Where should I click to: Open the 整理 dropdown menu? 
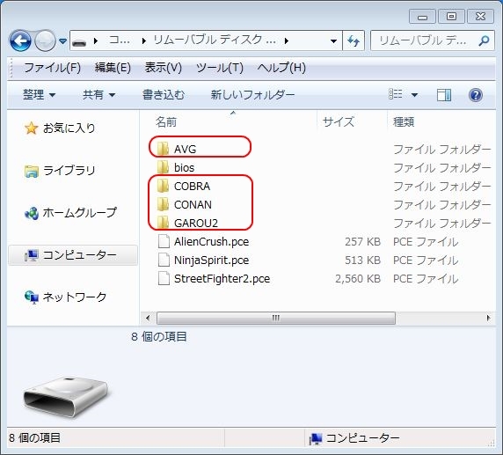point(40,95)
